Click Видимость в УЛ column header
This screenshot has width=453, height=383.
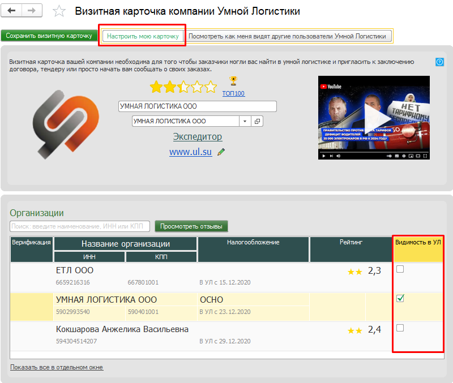pos(418,249)
